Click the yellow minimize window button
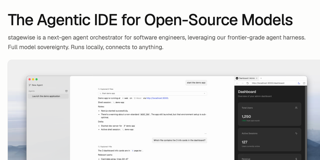Screen dimensions: 320x160 point(33,79)
